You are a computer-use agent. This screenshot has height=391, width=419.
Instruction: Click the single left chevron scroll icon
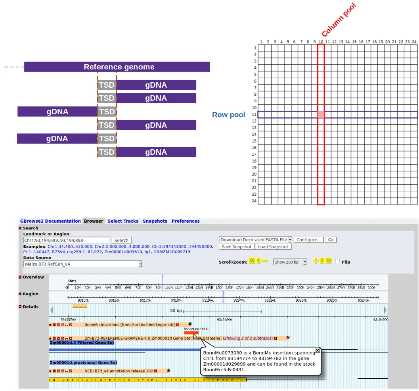258,261
